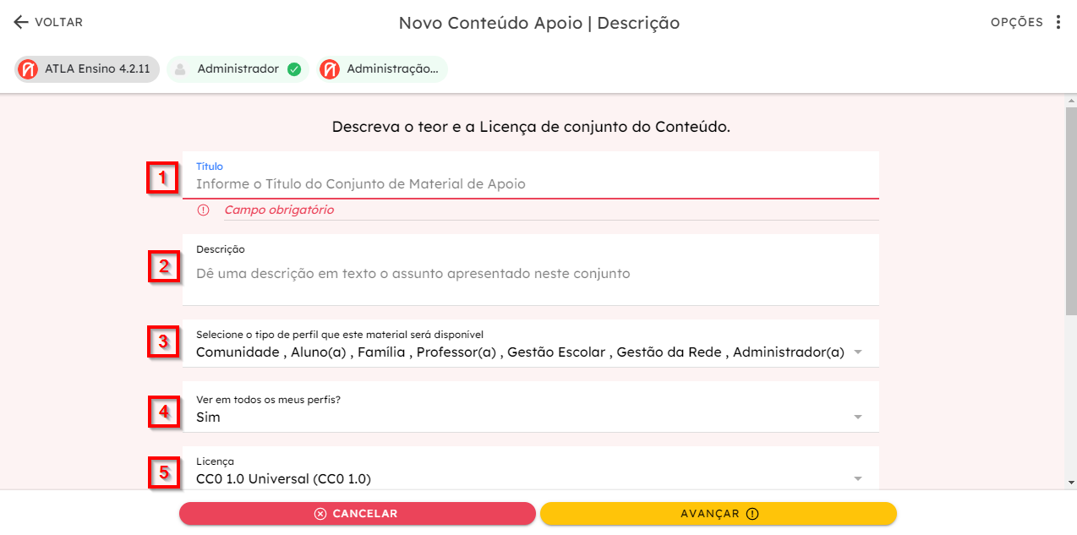Click the back arrow icon beside VOLTAR
The image size is (1077, 535).
(21, 23)
